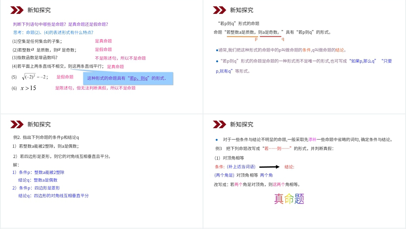406x229 pixels.
Task: Select the 例2 heading on the bottom-left slide
Action: tap(46, 137)
